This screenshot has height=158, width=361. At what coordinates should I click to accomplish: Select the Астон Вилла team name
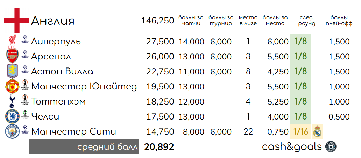[62, 72]
